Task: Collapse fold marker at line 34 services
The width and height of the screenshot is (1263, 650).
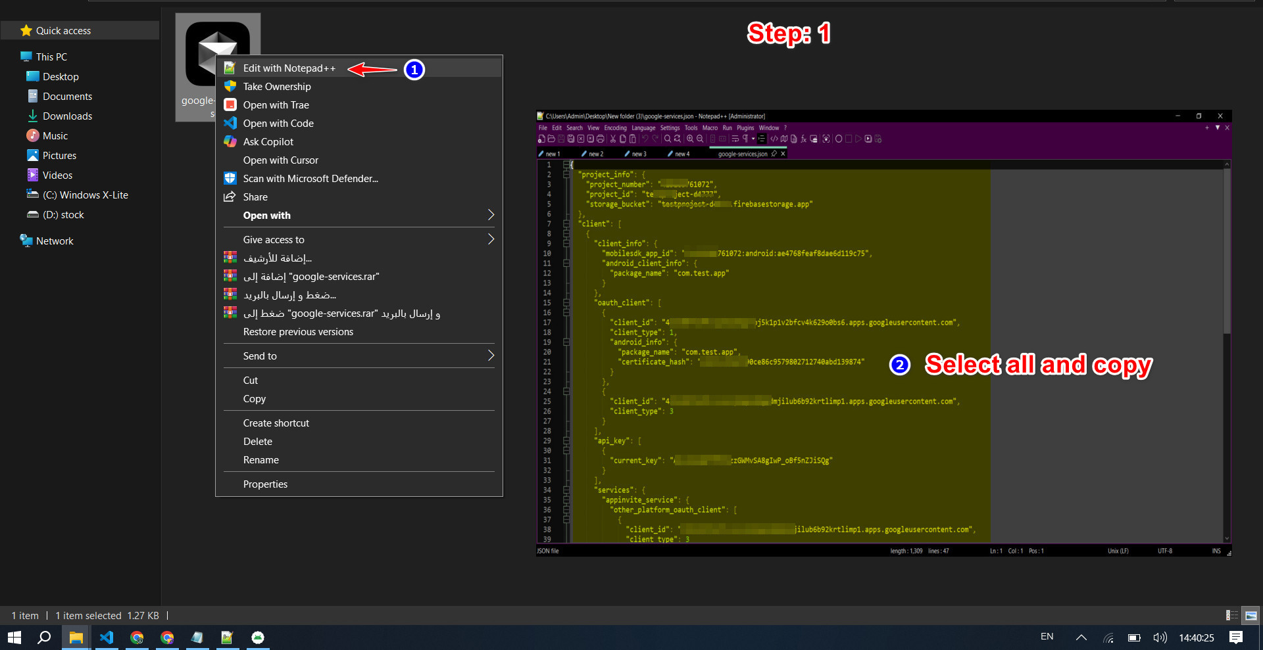Action: (x=566, y=490)
